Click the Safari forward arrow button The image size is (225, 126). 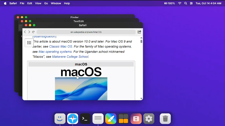pos(29,32)
